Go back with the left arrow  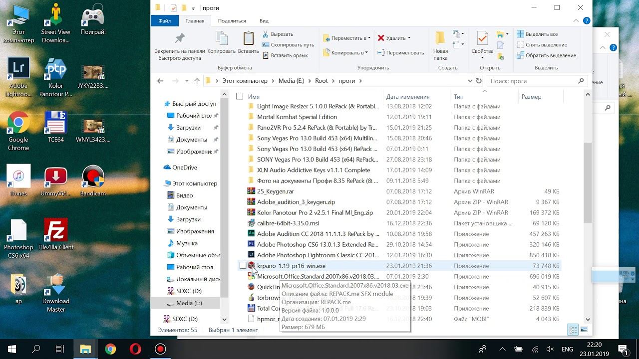[x=160, y=81]
